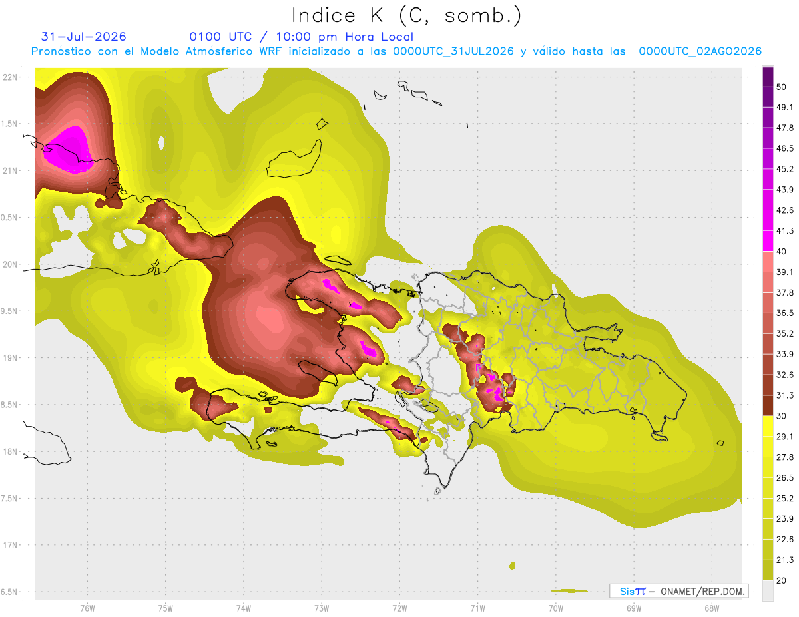Click the legend value "43.9"

tap(785, 190)
